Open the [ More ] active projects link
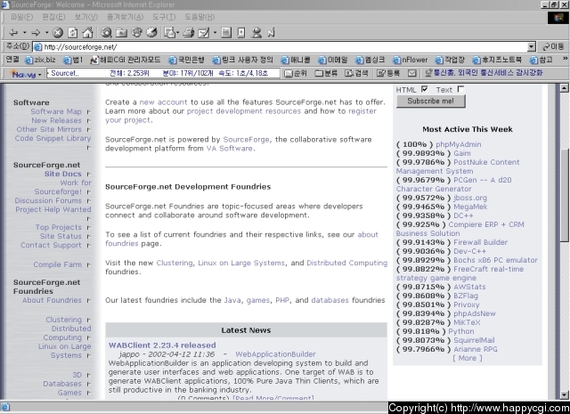570x414 pixels. [468, 358]
